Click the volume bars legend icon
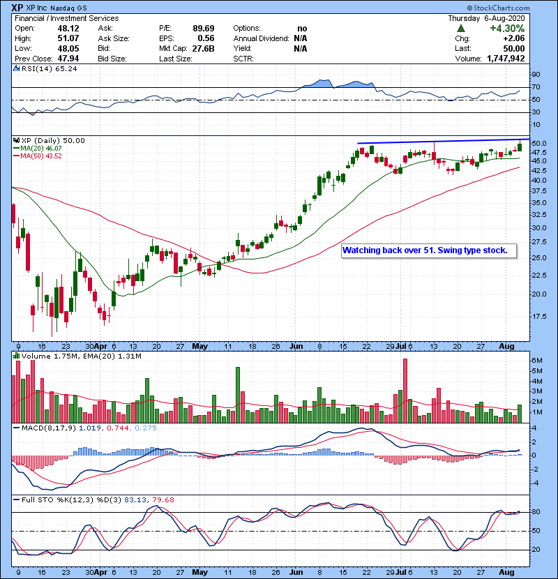The width and height of the screenshot is (558, 579). point(16,356)
